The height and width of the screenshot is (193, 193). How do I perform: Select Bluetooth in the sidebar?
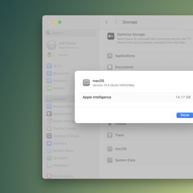[61, 73]
